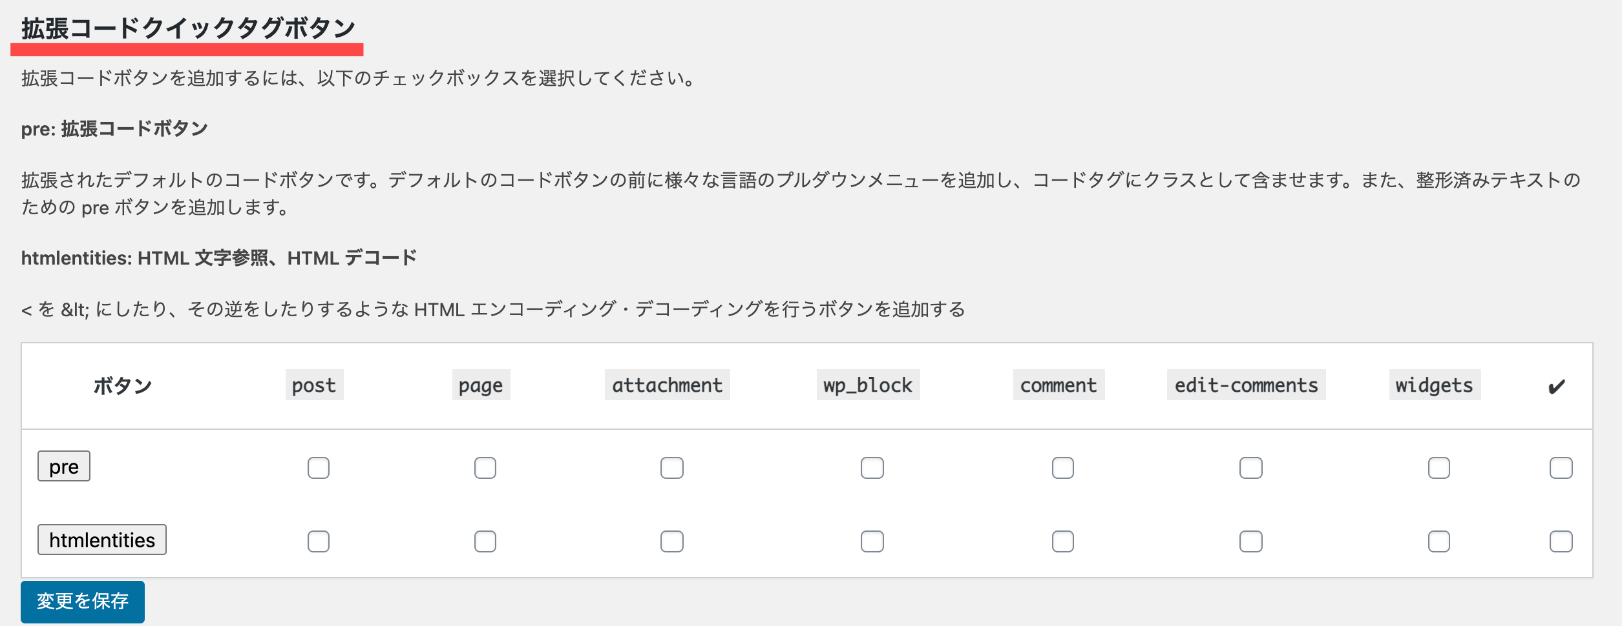Enable htmlentities for wp_block
The image size is (1622, 626).
coord(872,541)
